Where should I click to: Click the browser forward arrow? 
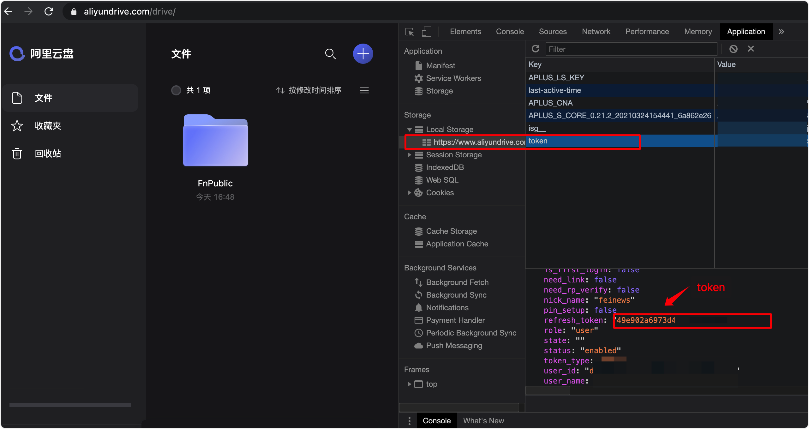[x=28, y=11]
